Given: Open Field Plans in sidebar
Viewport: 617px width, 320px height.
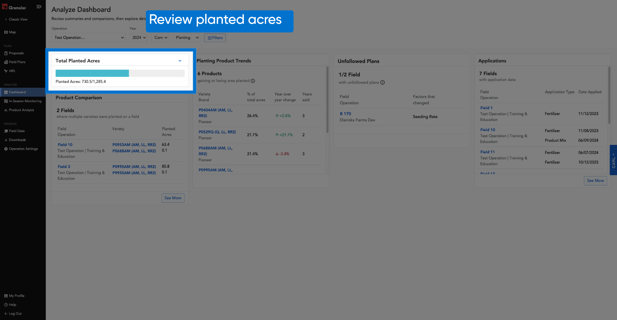Looking at the screenshot, I should click(17, 62).
